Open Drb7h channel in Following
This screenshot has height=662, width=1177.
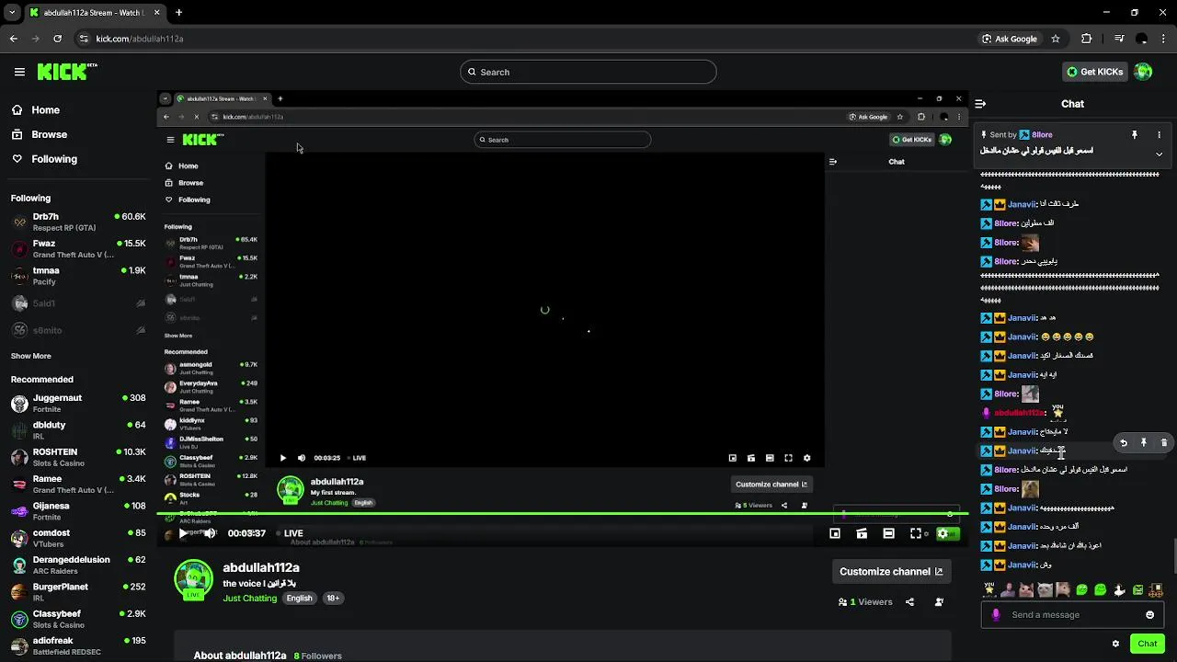point(78,222)
